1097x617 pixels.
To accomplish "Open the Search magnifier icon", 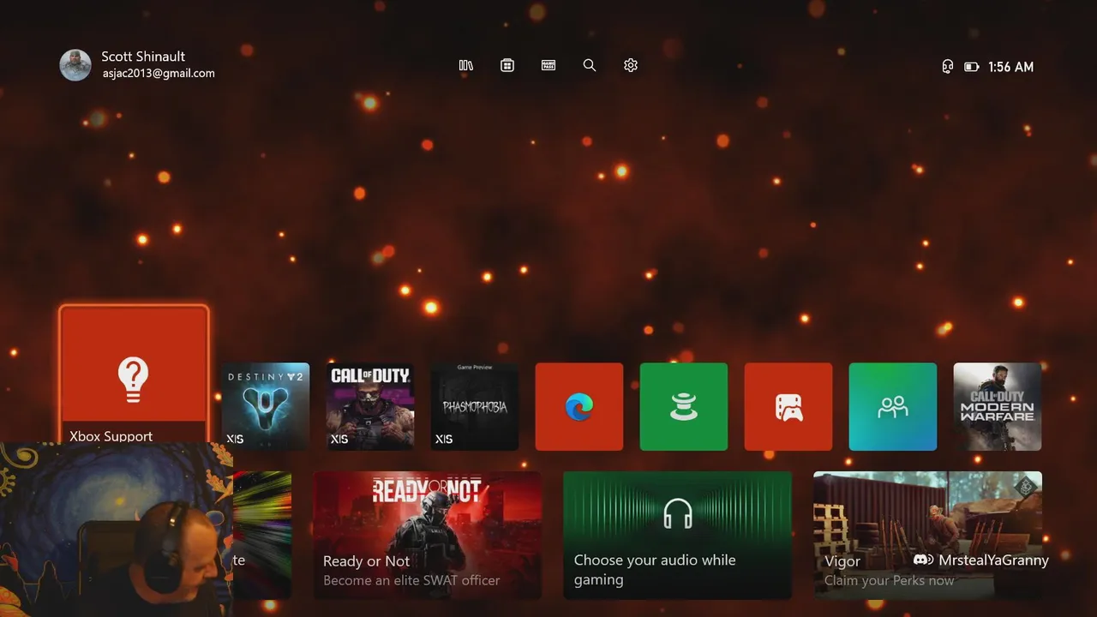I will coord(590,65).
